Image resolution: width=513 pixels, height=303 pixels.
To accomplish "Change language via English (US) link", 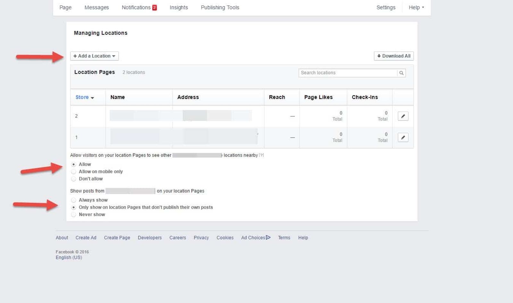I will click(x=69, y=257).
